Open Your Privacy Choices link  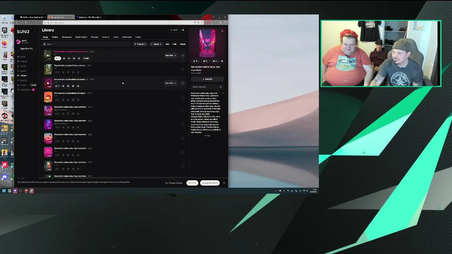(x=174, y=183)
